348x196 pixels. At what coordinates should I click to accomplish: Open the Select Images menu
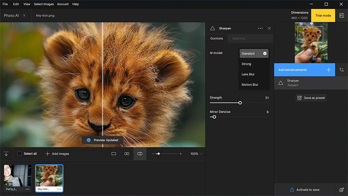(x=43, y=4)
